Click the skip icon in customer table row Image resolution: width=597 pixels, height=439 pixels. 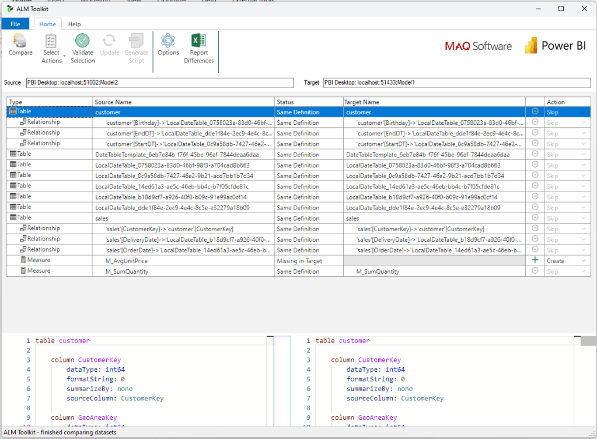point(535,112)
